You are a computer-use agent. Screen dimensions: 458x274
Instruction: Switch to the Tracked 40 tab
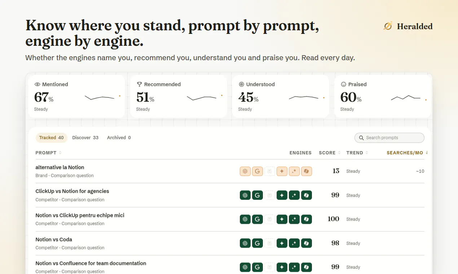click(x=52, y=138)
